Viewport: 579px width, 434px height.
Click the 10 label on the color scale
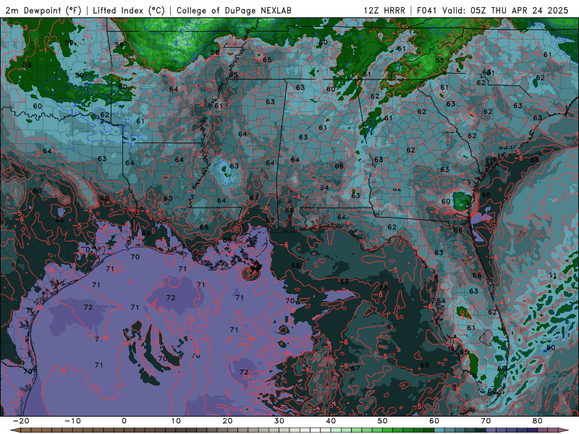tap(176, 421)
